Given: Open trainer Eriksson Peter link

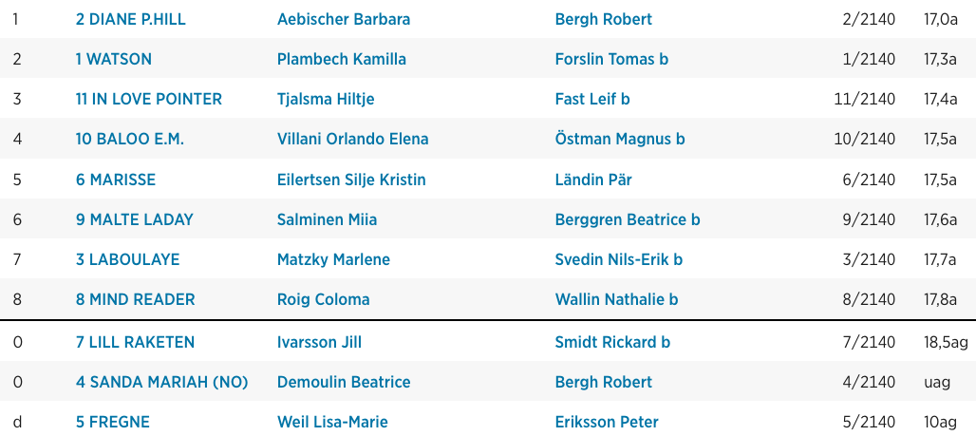Looking at the screenshot, I should tap(607, 423).
